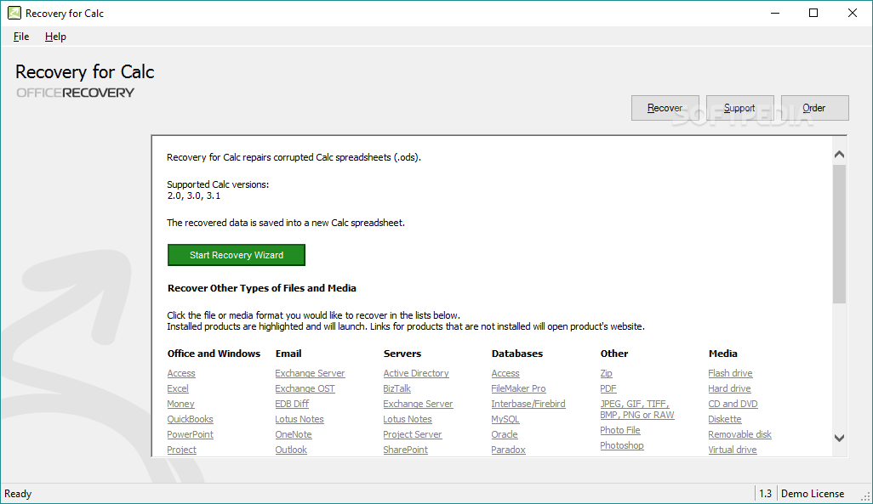Open the Project Server link
This screenshot has height=504, width=873.
click(x=412, y=434)
